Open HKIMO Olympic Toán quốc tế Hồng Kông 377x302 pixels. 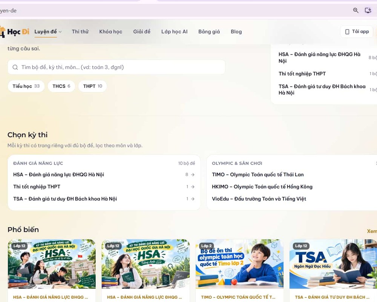coord(262,186)
